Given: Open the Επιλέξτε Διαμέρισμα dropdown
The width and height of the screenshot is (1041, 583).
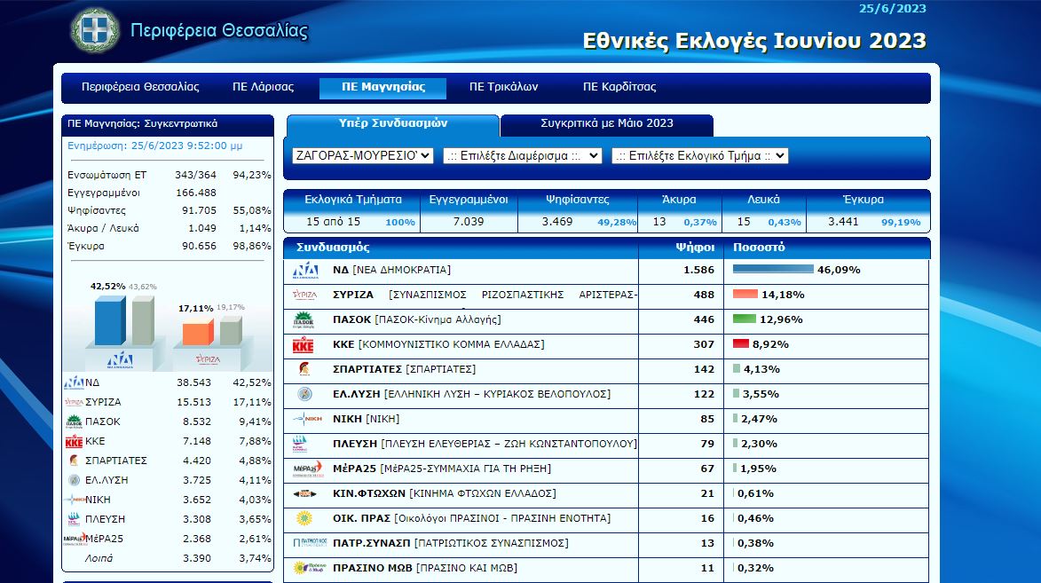Looking at the screenshot, I should point(523,155).
